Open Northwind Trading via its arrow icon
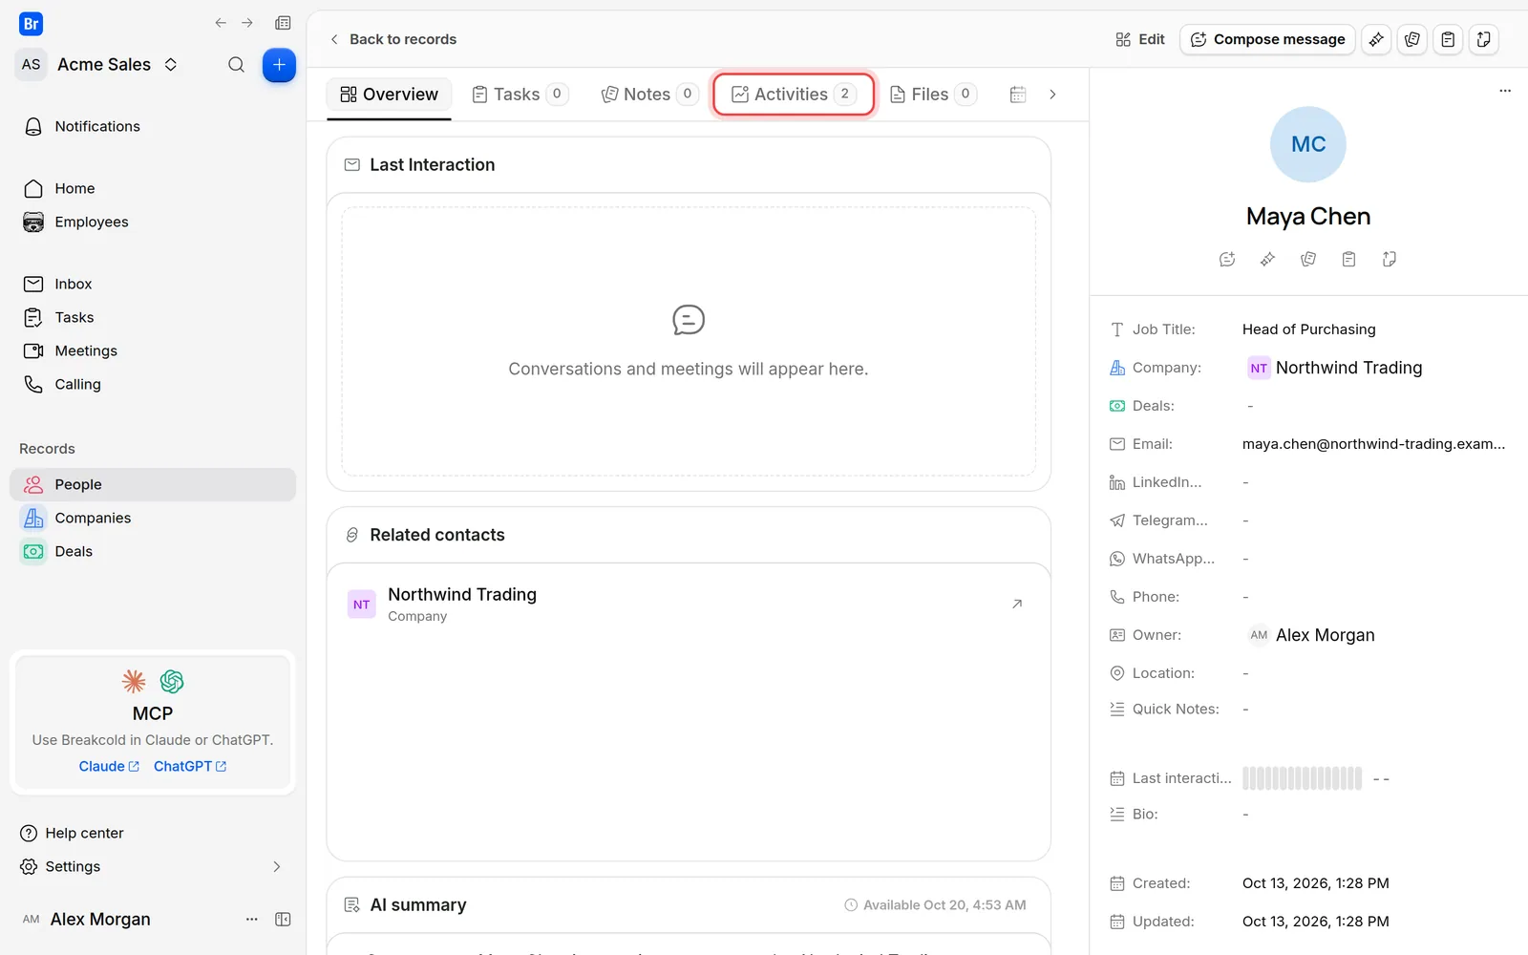This screenshot has width=1528, height=955. coord(1017,604)
